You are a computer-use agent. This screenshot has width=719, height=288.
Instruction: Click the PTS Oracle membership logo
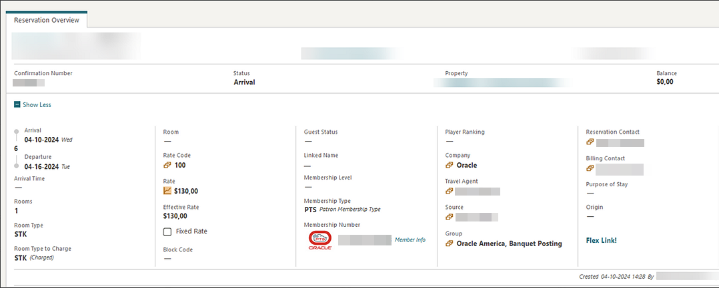point(320,240)
